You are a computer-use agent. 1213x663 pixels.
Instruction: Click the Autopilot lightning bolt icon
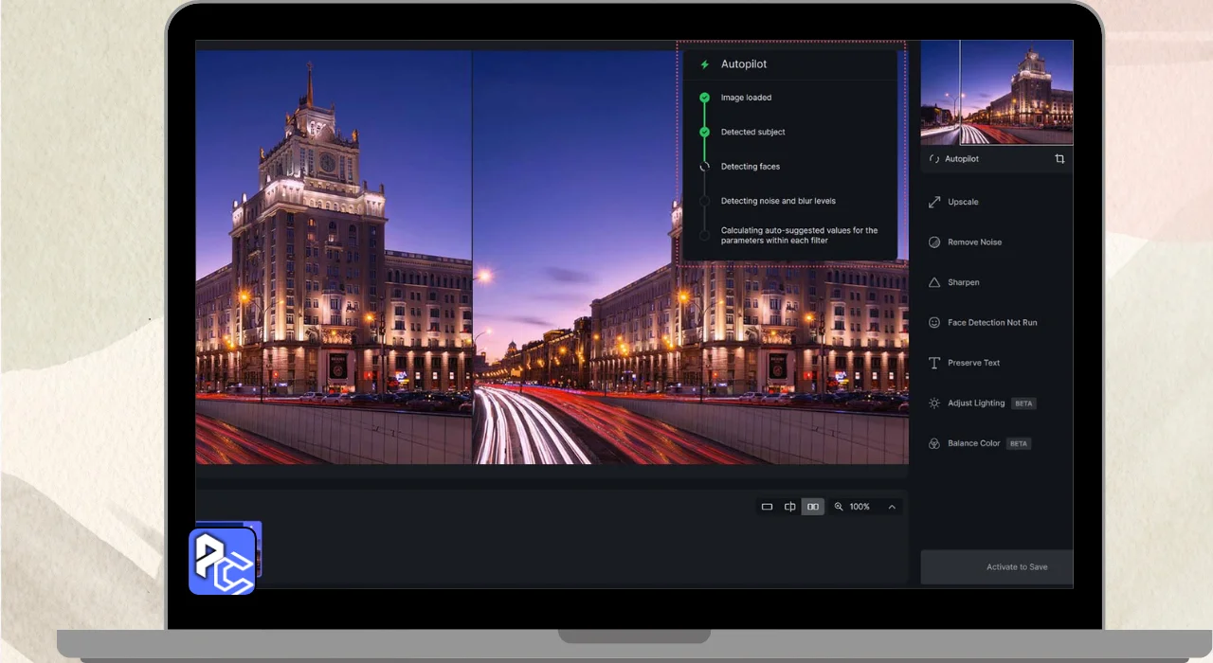point(704,64)
